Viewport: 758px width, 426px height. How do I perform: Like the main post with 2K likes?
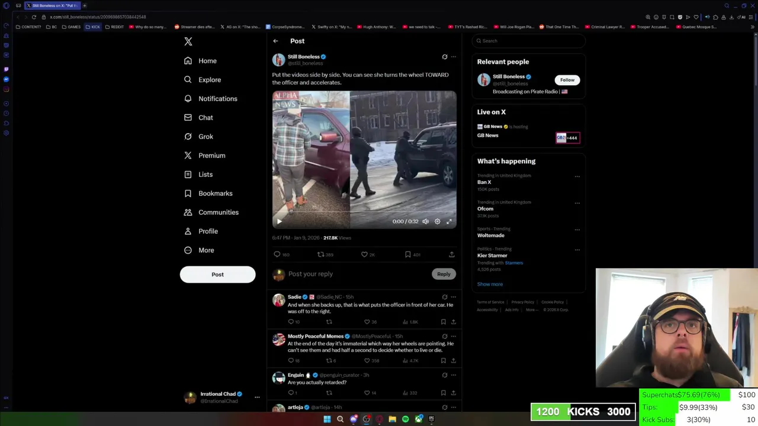(x=368, y=254)
